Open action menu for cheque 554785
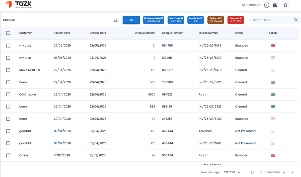 tap(273, 45)
